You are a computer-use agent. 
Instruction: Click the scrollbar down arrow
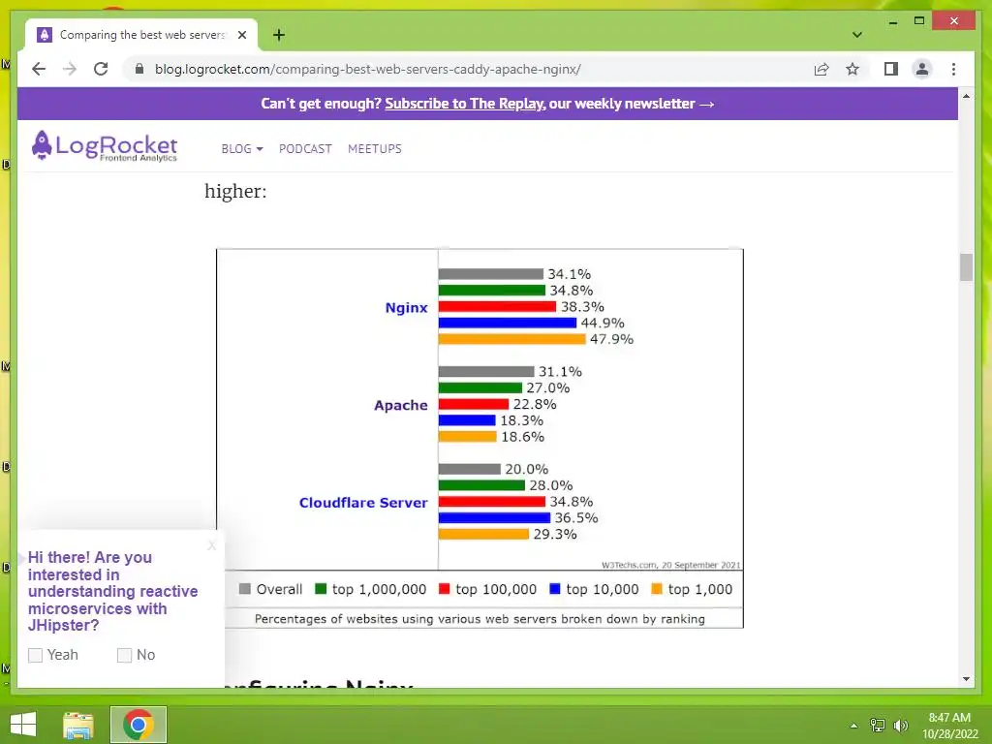(966, 679)
